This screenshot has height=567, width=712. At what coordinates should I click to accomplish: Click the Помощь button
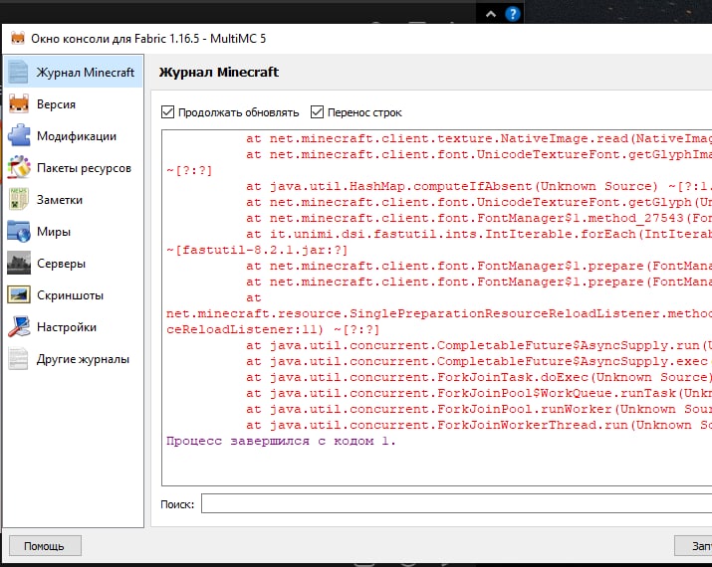pyautogui.click(x=45, y=546)
